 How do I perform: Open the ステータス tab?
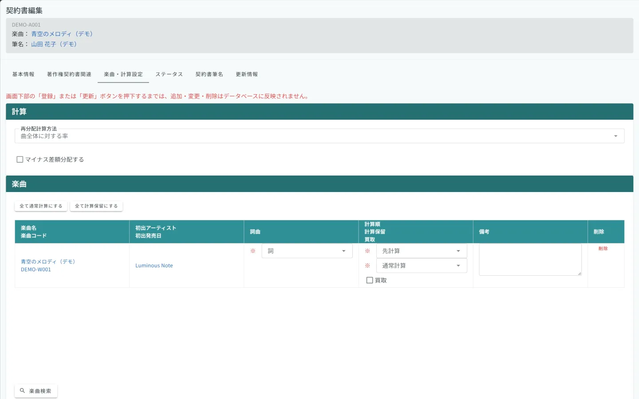tap(169, 74)
